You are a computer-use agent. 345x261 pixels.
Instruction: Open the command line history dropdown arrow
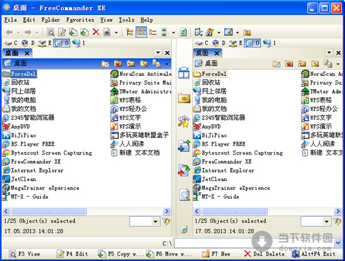click(x=339, y=243)
